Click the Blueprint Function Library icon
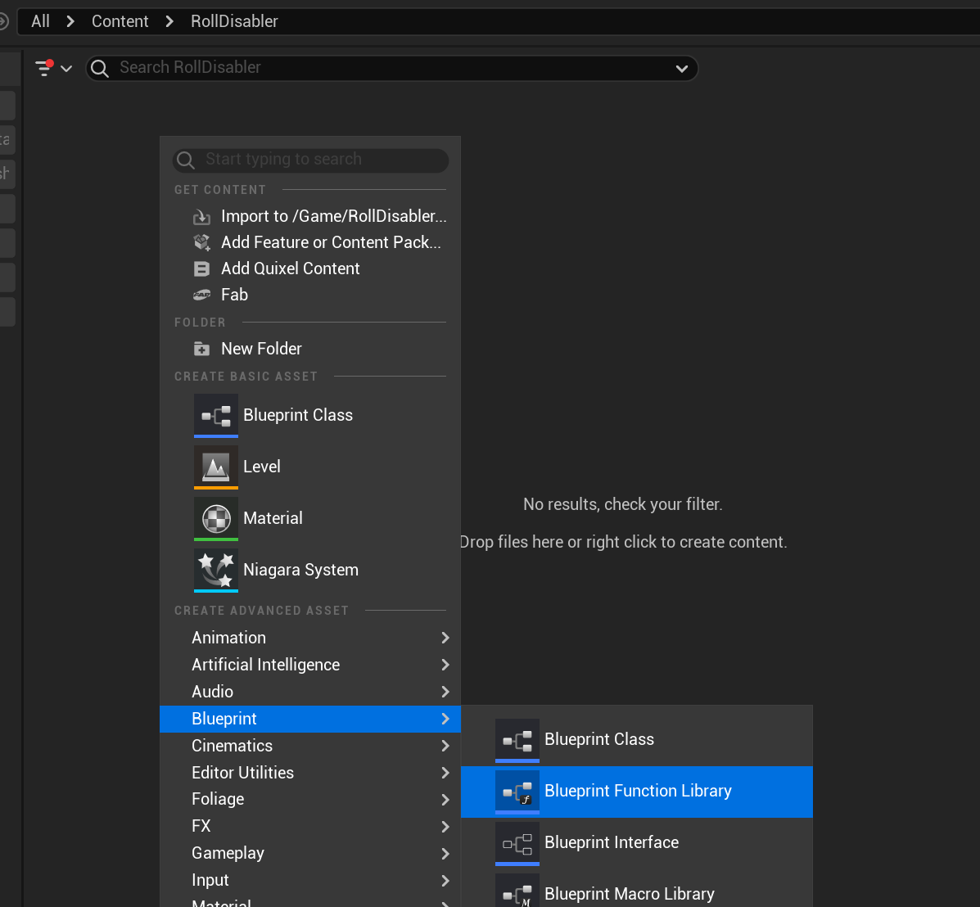980x907 pixels. tap(517, 792)
